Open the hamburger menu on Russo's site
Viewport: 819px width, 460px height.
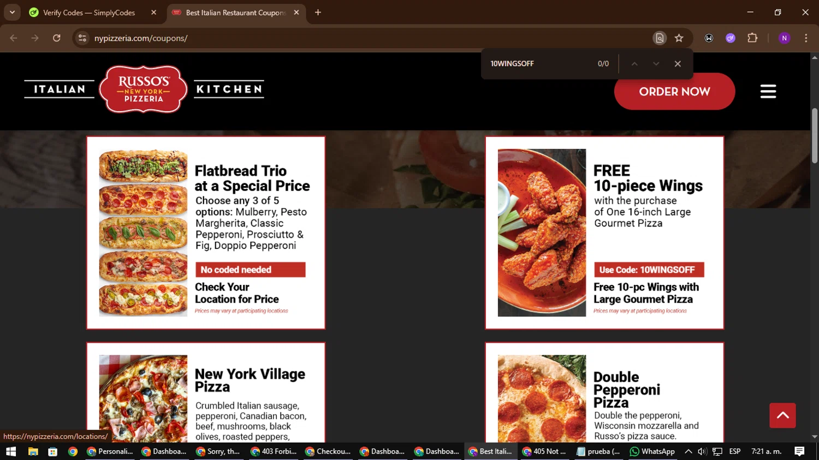768,91
